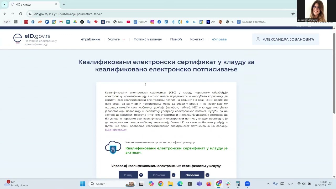The image size is (336, 189).
Task: Close the КЕС у клауду tab
Action: pyautogui.click(x=56, y=4)
